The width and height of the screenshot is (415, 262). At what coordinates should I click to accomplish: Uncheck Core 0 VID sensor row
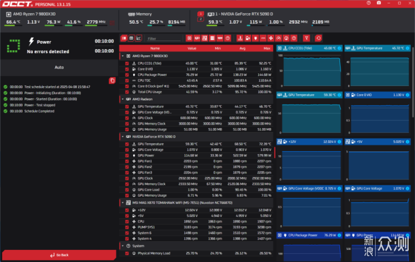127,69
